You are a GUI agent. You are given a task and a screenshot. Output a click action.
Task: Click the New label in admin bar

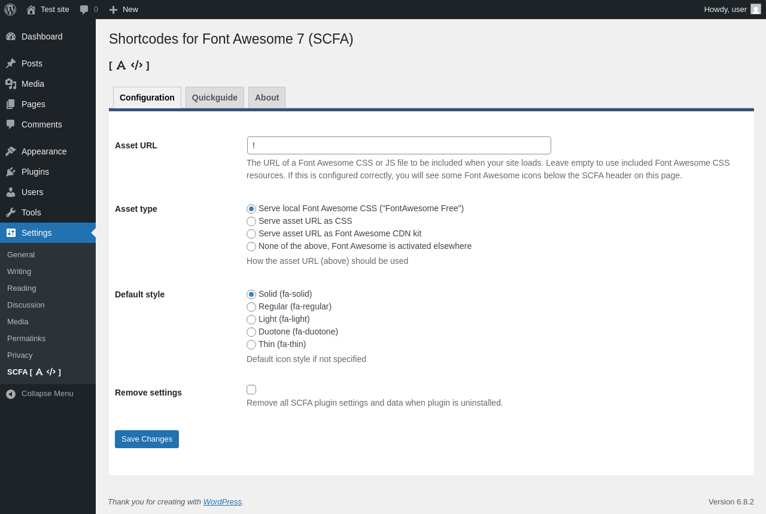(x=130, y=10)
